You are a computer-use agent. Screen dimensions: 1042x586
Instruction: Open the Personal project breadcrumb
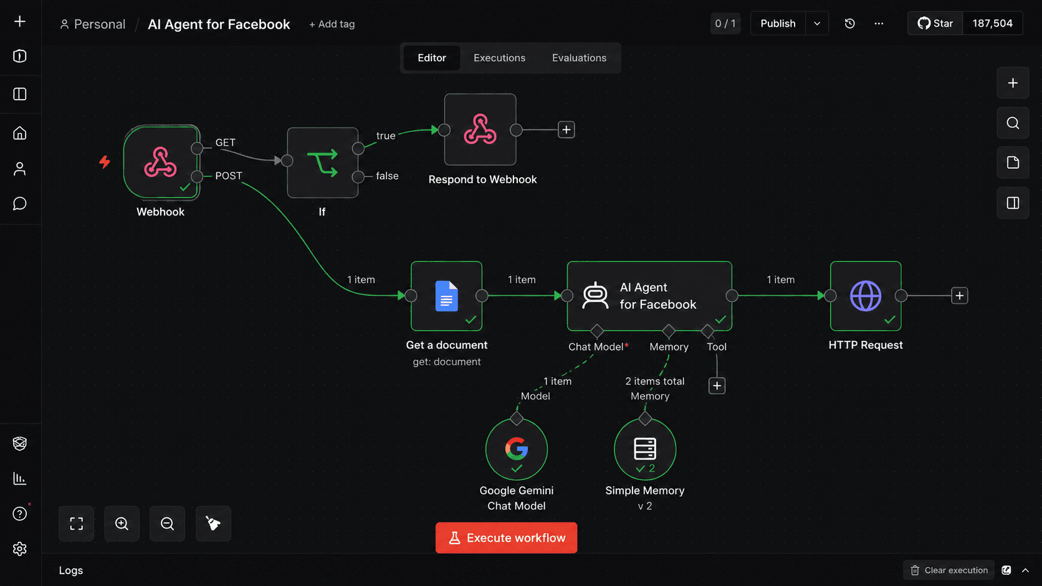pyautogui.click(x=92, y=24)
